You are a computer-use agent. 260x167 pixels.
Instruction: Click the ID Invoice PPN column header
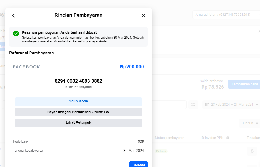[x=212, y=138]
